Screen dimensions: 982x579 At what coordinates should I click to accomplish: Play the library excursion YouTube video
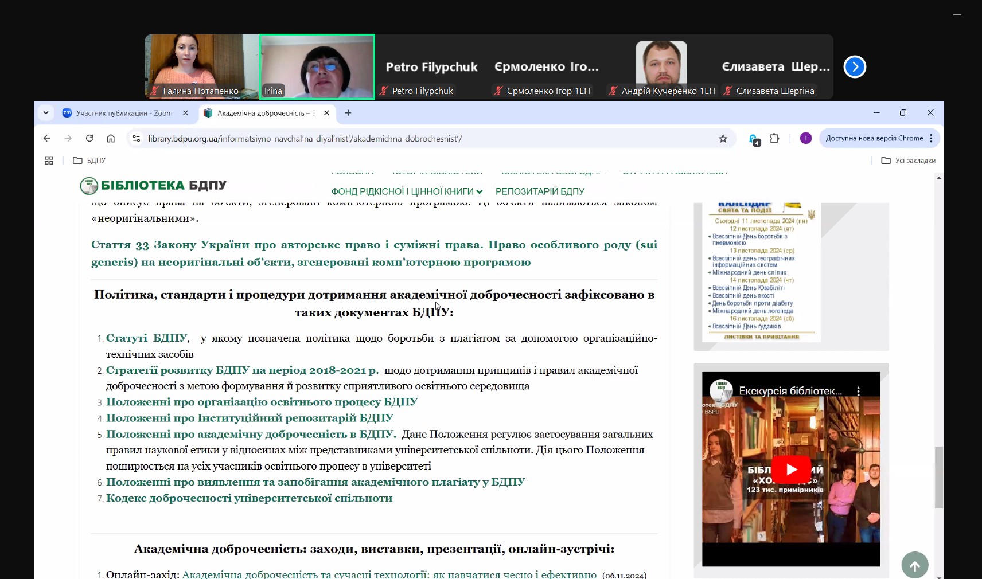(x=791, y=469)
